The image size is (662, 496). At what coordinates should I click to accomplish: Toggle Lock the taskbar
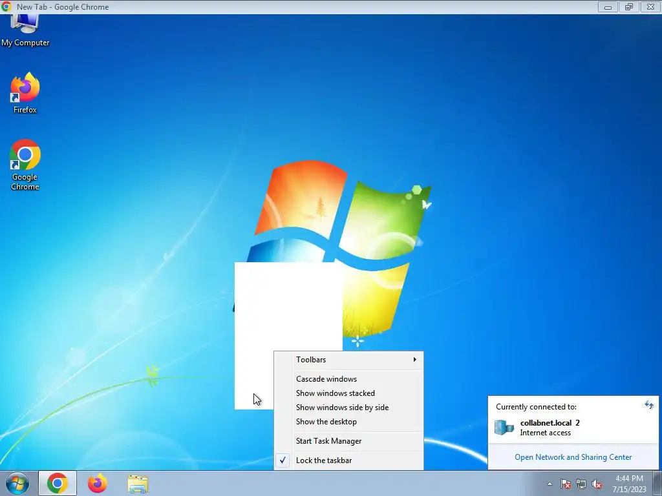click(x=348, y=460)
